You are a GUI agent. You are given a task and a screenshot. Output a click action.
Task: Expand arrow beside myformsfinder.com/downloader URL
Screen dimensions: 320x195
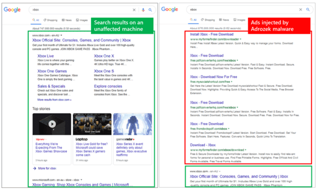click(x=241, y=39)
